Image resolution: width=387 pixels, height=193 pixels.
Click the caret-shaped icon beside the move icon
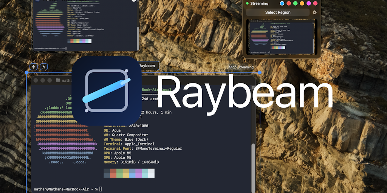pos(44,67)
